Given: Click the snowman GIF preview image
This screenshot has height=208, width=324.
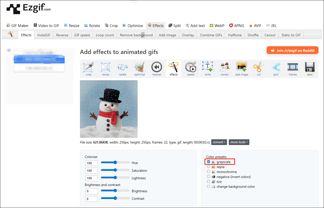Looking at the screenshot, I should (x=109, y=109).
